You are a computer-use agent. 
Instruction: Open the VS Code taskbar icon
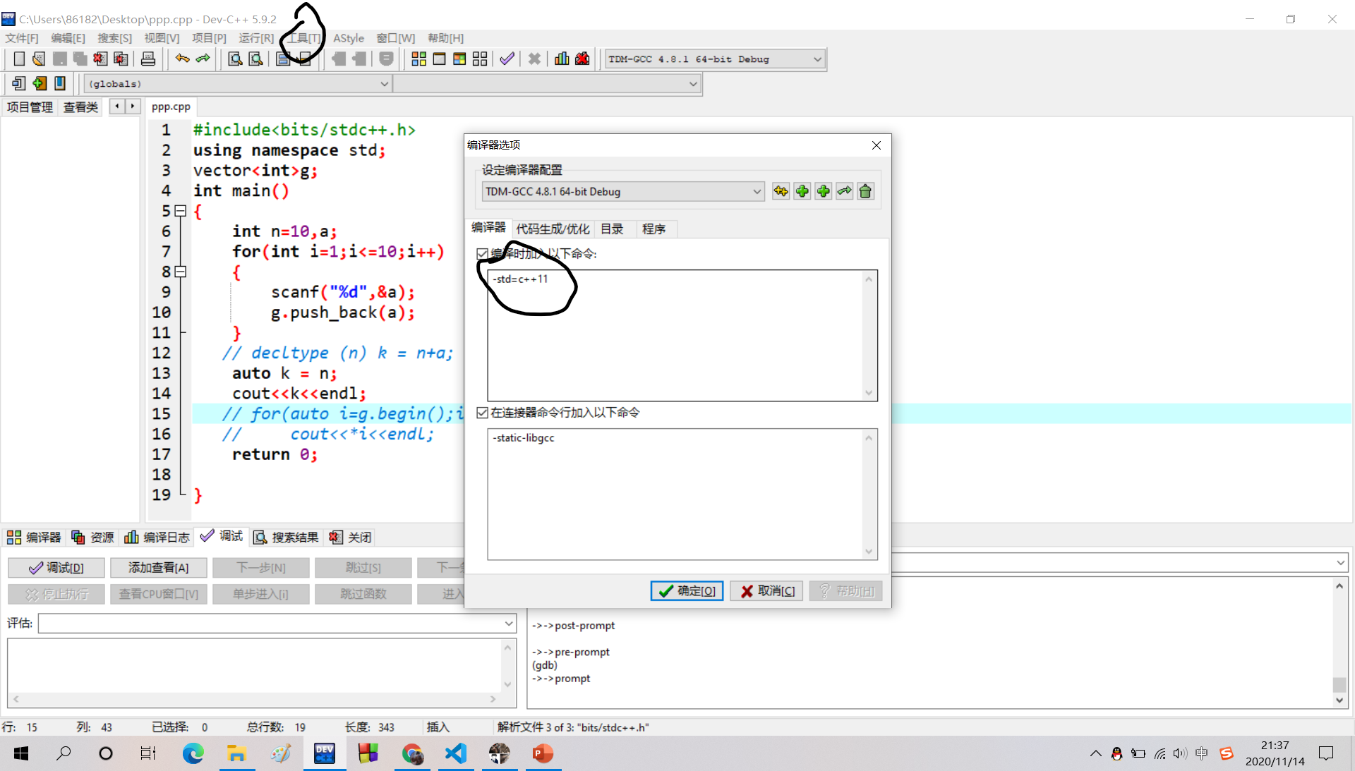click(x=456, y=753)
